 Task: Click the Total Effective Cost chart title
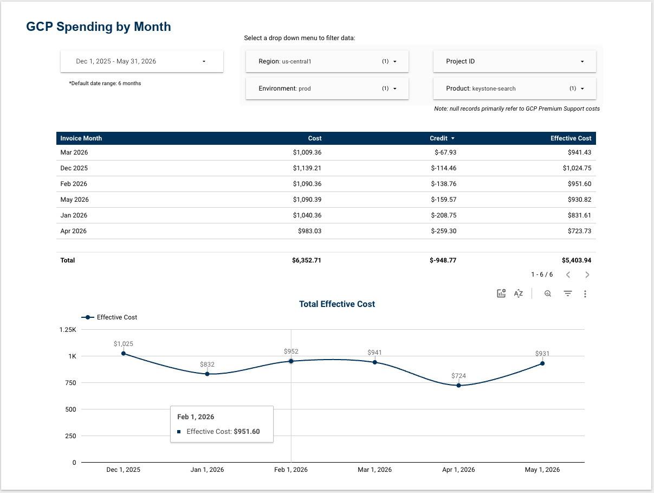(337, 304)
